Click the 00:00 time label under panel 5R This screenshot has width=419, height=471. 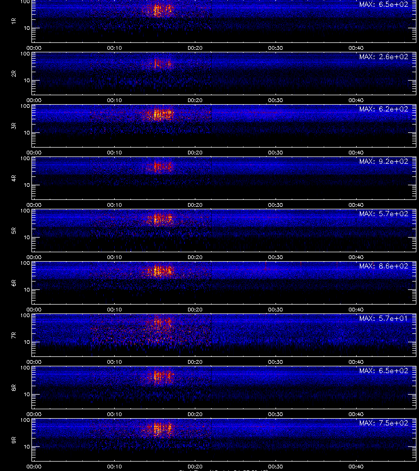(x=34, y=257)
